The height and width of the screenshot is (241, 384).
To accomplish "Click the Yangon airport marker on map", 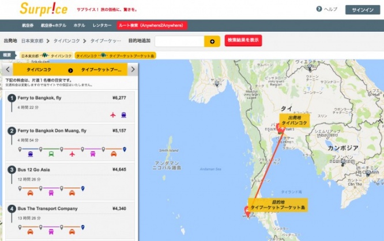I will (x=217, y=83).
